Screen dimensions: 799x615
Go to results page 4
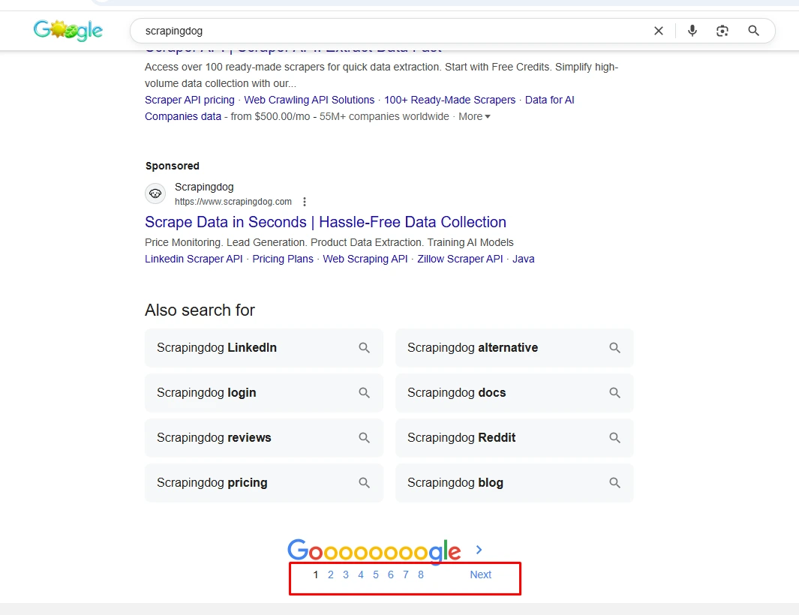[361, 574]
